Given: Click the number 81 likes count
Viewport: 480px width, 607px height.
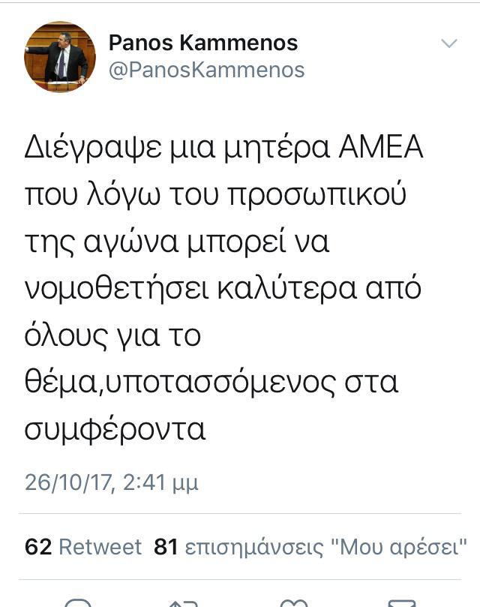Looking at the screenshot, I should click(166, 547).
